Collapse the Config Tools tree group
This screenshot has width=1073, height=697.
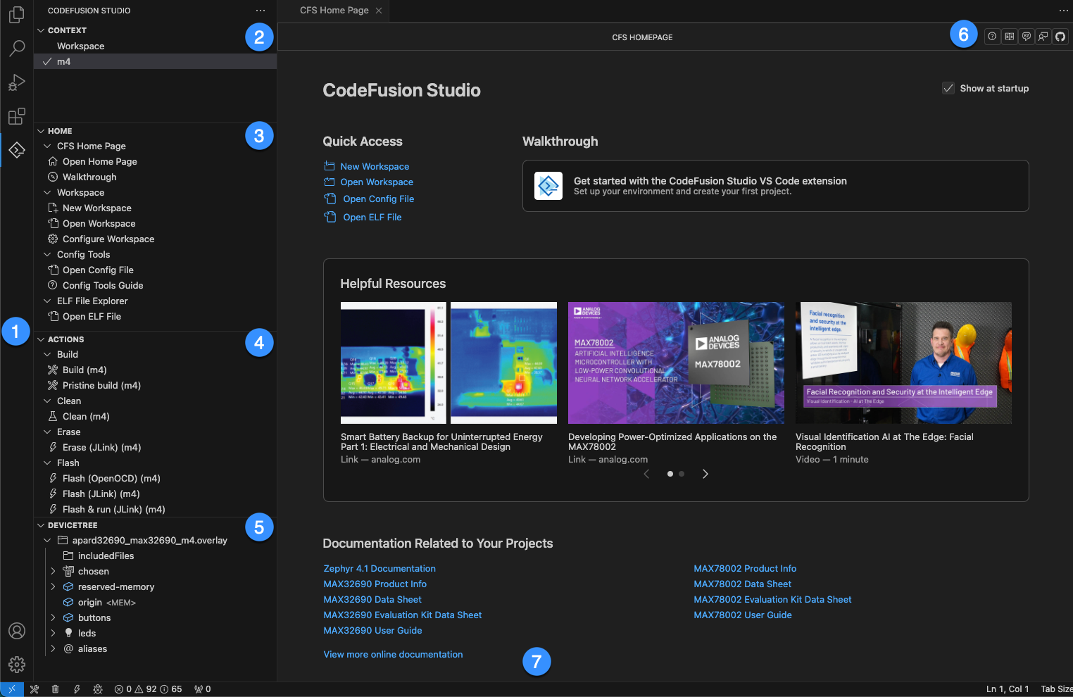tap(47, 254)
